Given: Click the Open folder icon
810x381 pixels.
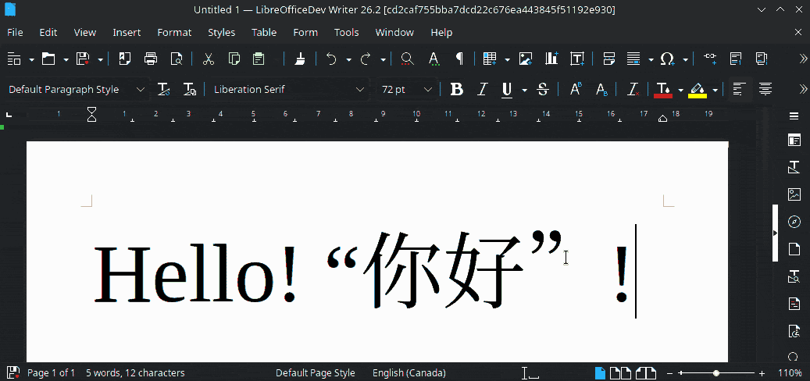Looking at the screenshot, I should [x=48, y=59].
